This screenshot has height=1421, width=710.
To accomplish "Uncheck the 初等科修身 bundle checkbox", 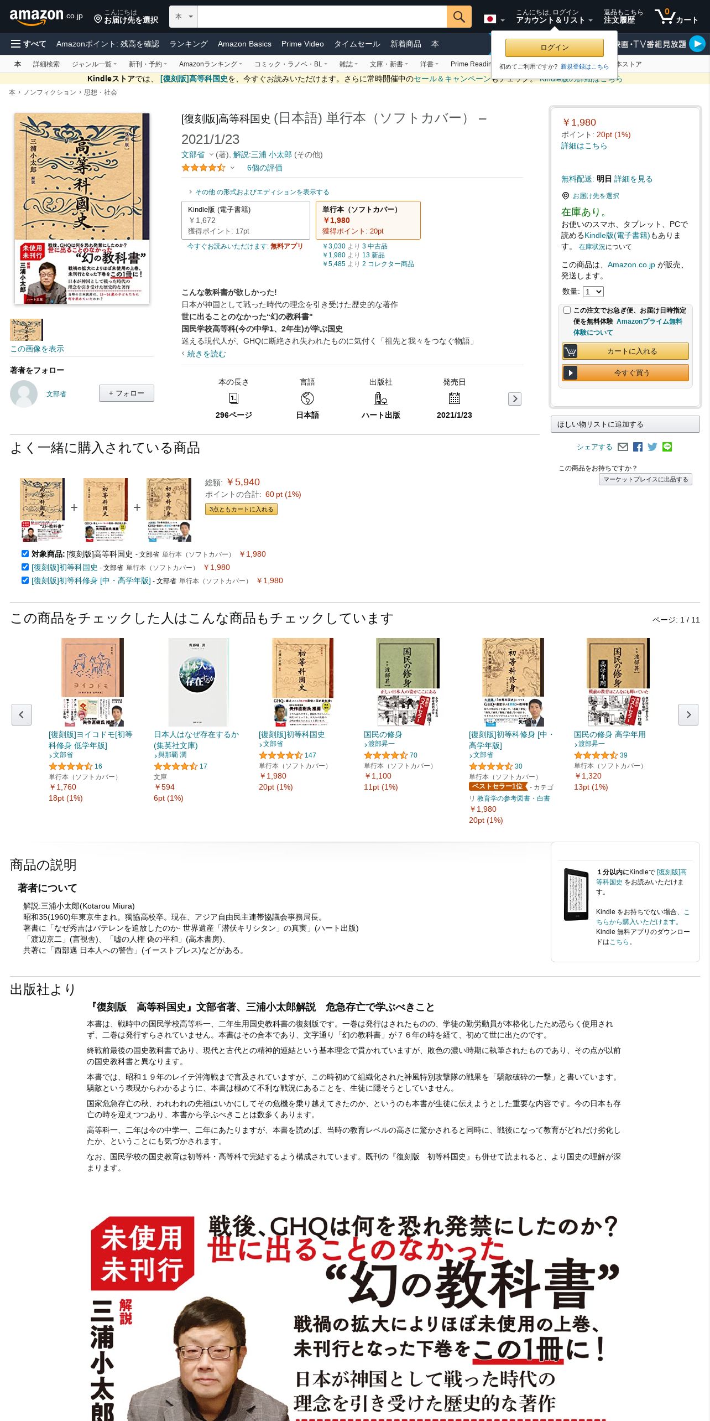I will pyautogui.click(x=25, y=580).
